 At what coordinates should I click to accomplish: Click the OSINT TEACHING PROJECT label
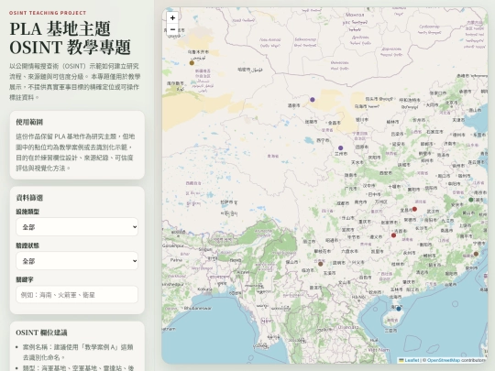(x=48, y=13)
